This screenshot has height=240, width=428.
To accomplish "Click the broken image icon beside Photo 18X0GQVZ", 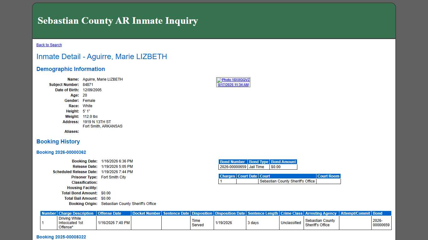I will 219,80.
